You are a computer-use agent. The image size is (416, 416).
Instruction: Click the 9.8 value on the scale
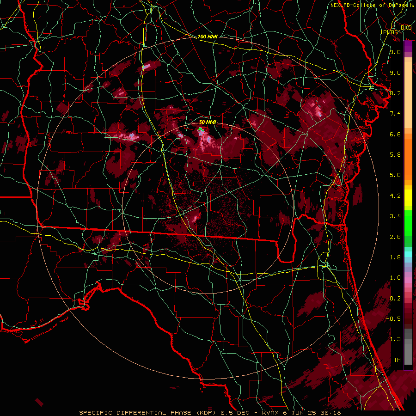[395, 52]
